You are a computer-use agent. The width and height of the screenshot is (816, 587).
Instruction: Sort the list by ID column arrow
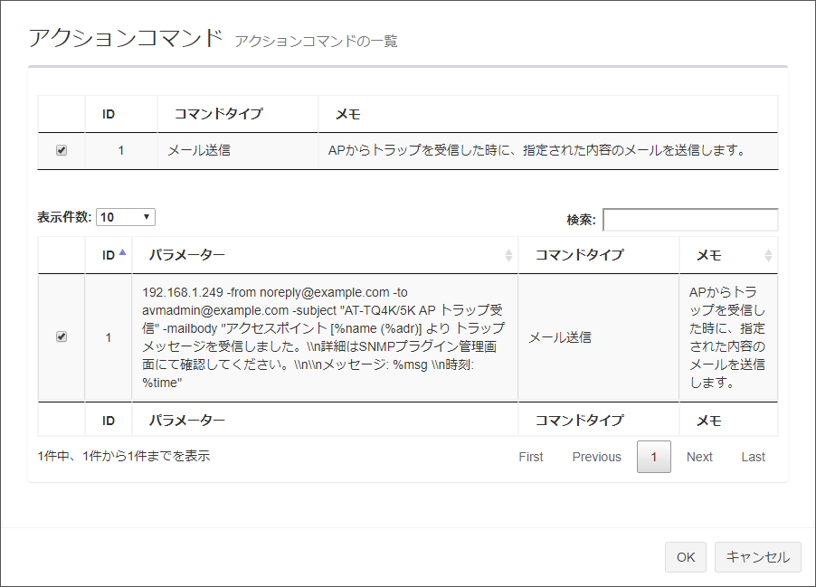(122, 253)
